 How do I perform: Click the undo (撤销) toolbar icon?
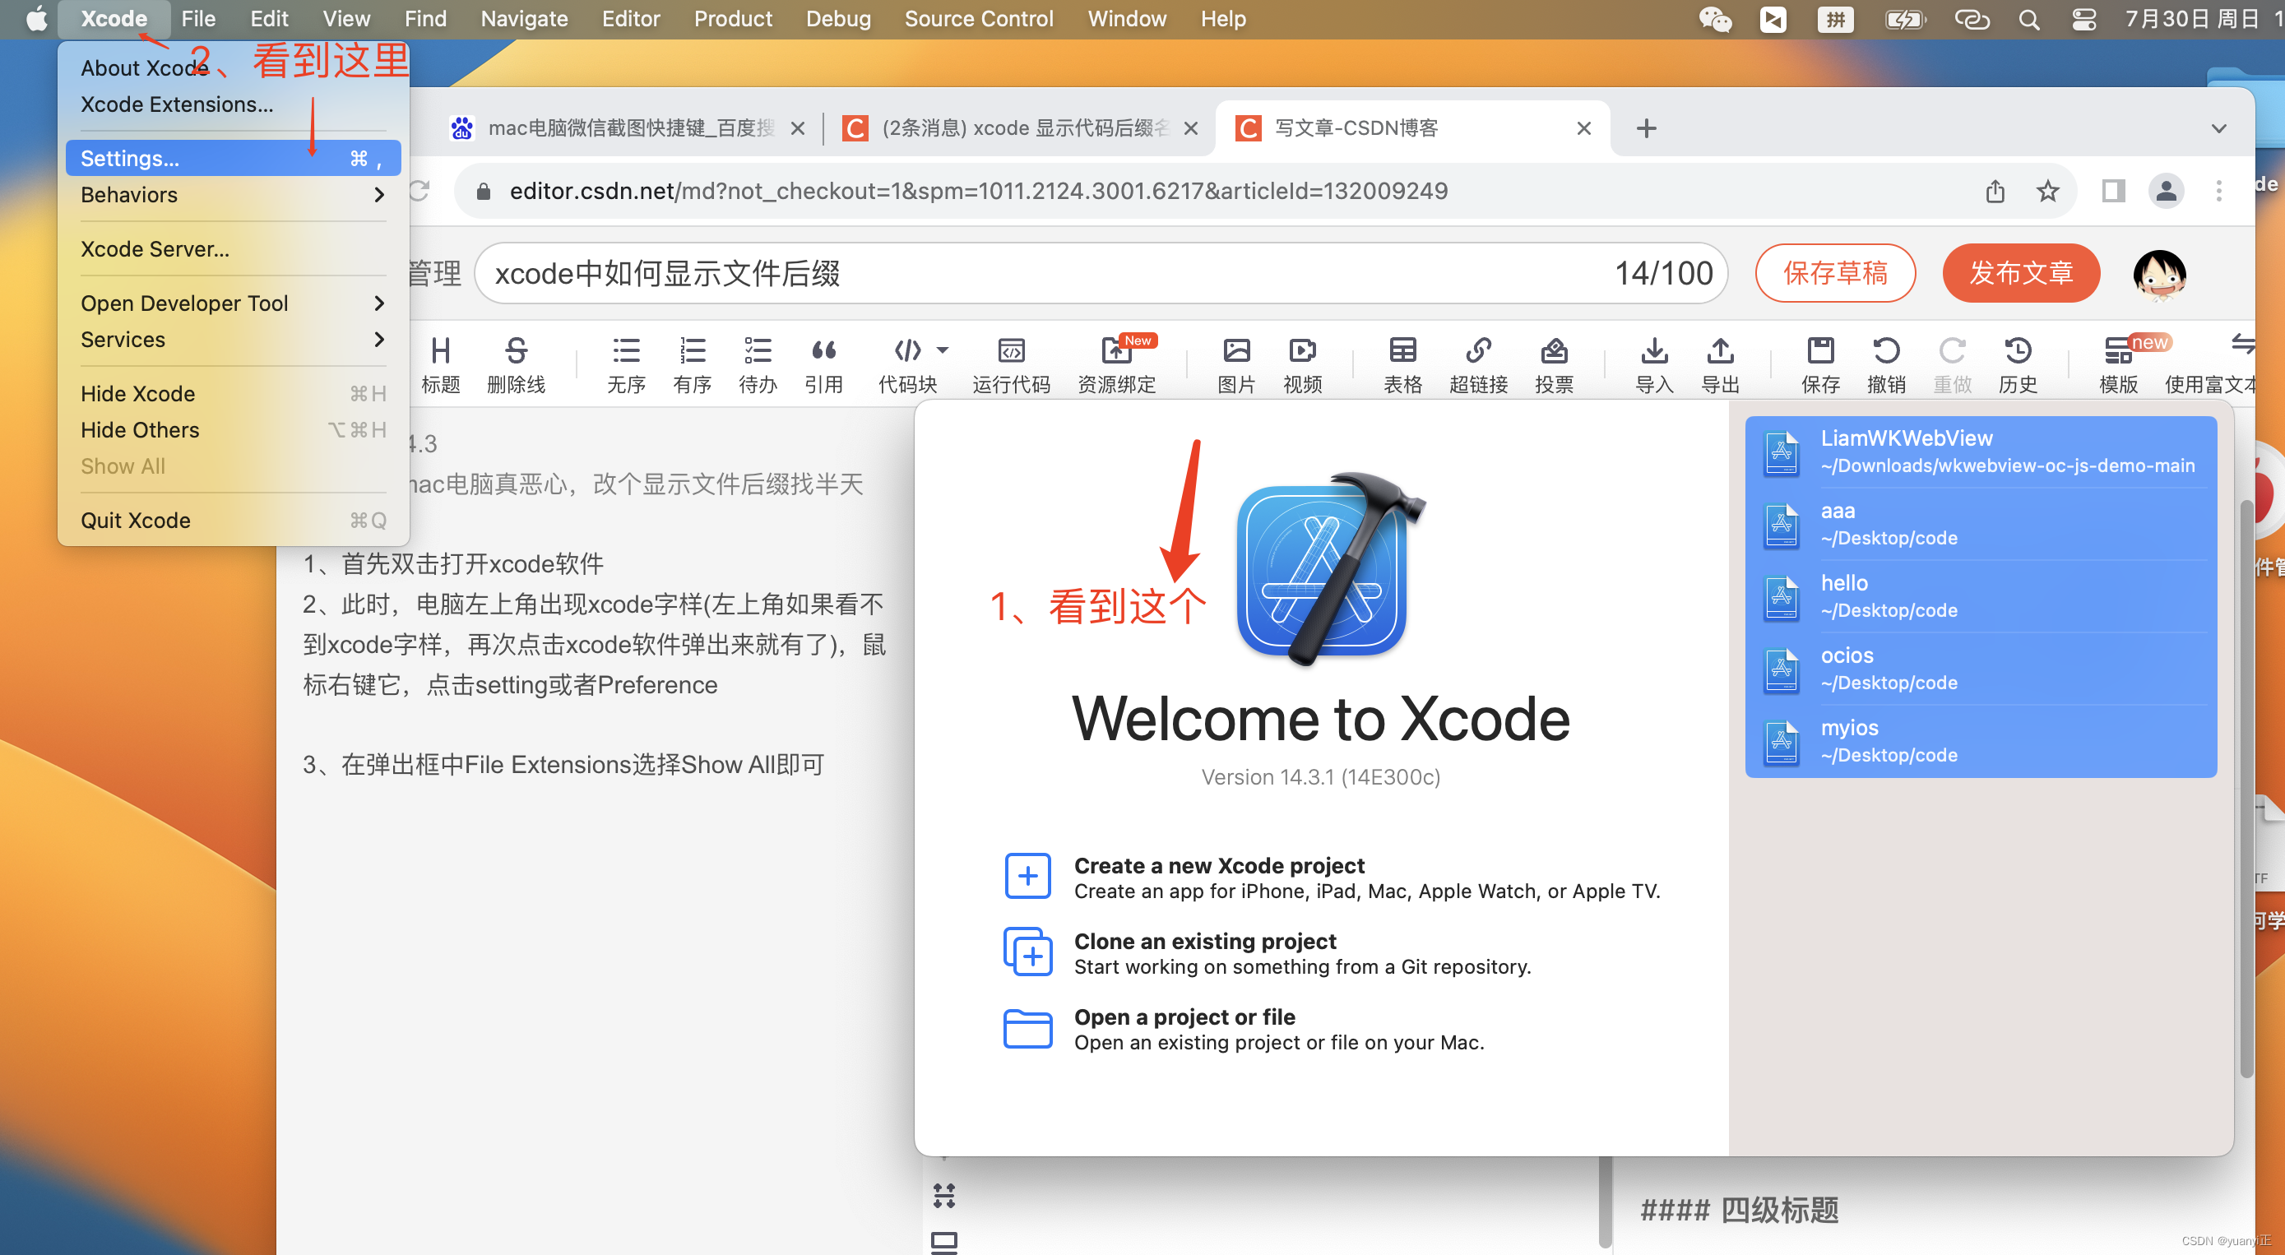coord(1886,351)
